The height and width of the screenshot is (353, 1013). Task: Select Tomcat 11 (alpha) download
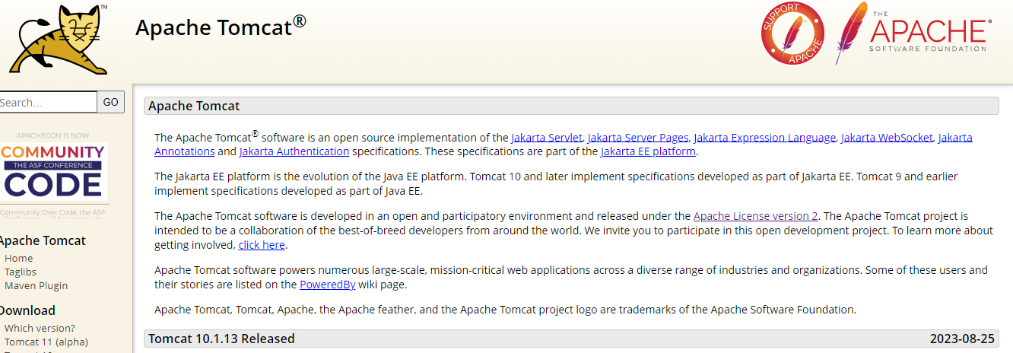point(46,342)
